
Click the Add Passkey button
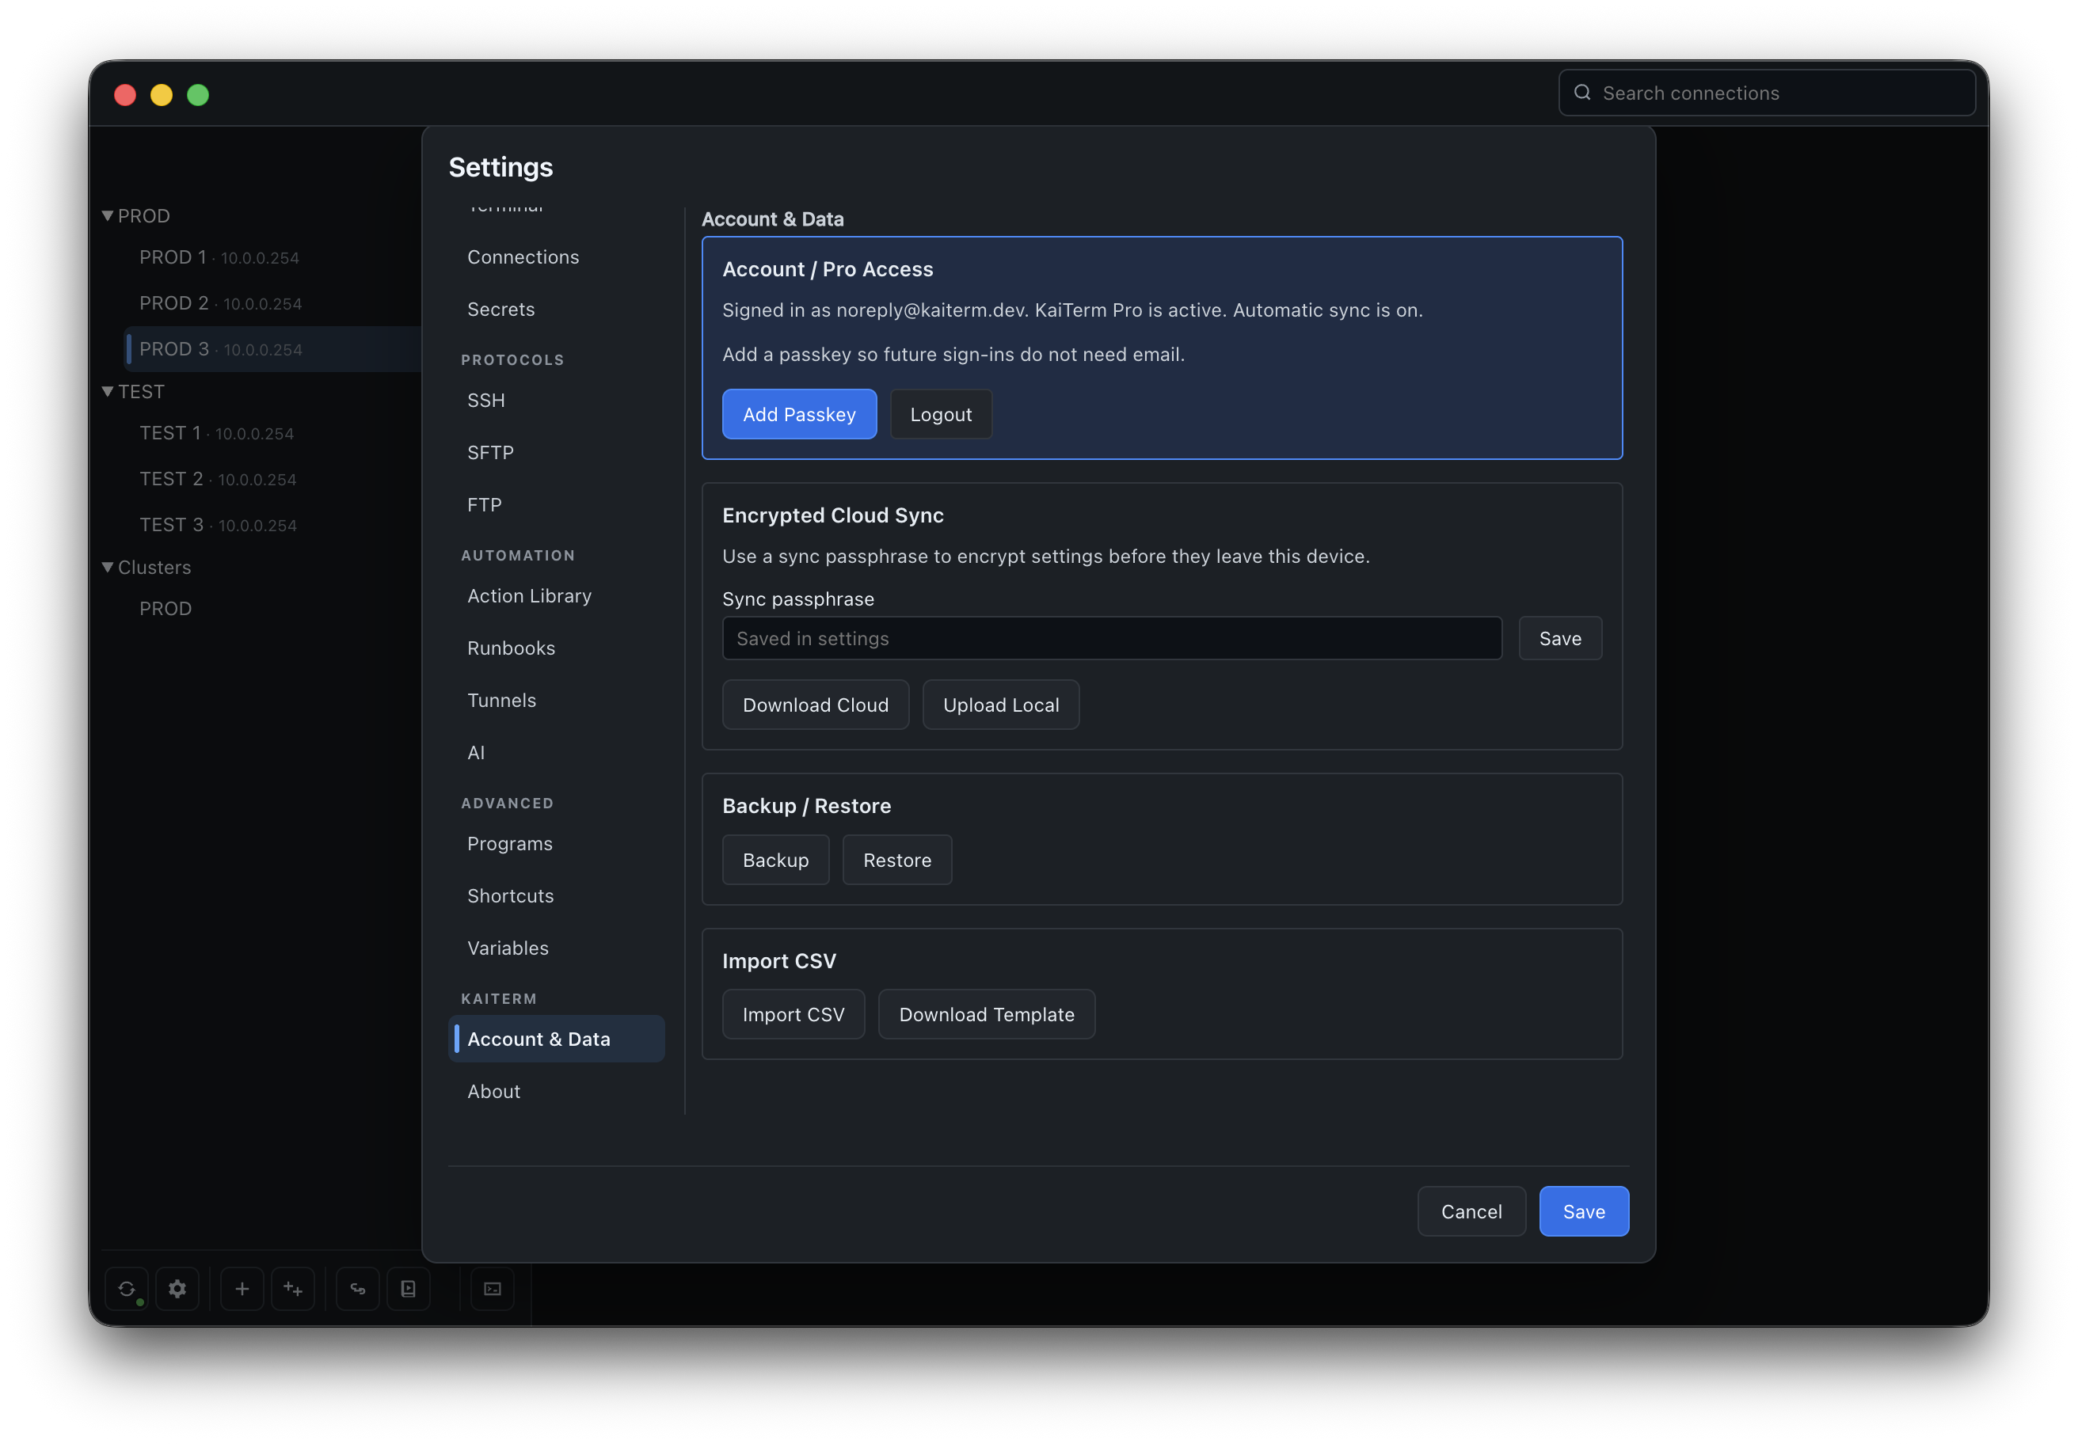[799, 414]
